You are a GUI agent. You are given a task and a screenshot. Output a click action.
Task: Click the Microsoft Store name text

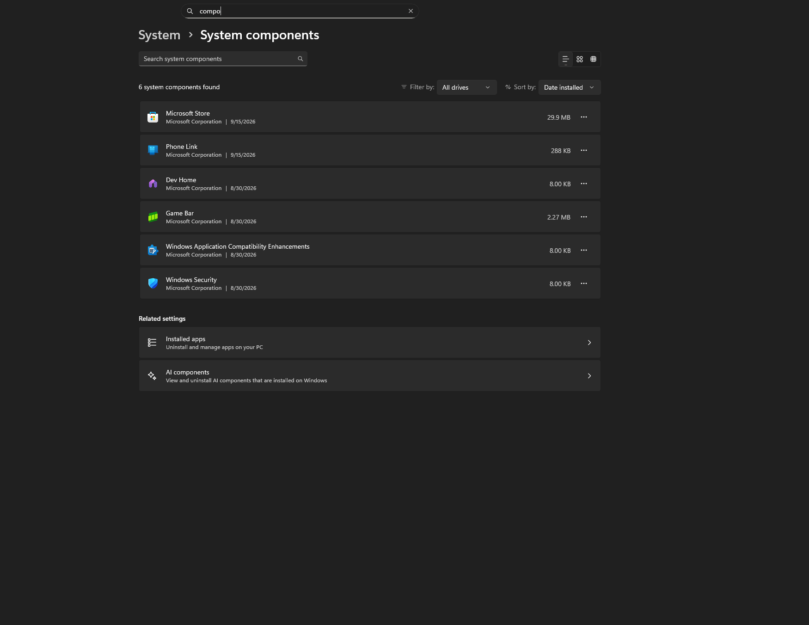pos(188,113)
